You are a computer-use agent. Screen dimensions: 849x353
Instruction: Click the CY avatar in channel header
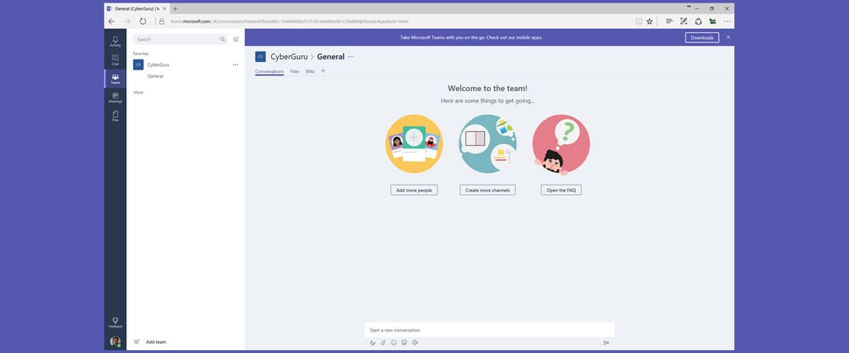point(260,56)
